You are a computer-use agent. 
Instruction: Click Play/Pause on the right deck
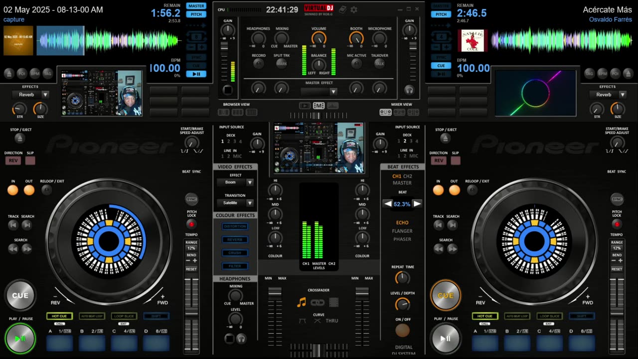click(446, 339)
